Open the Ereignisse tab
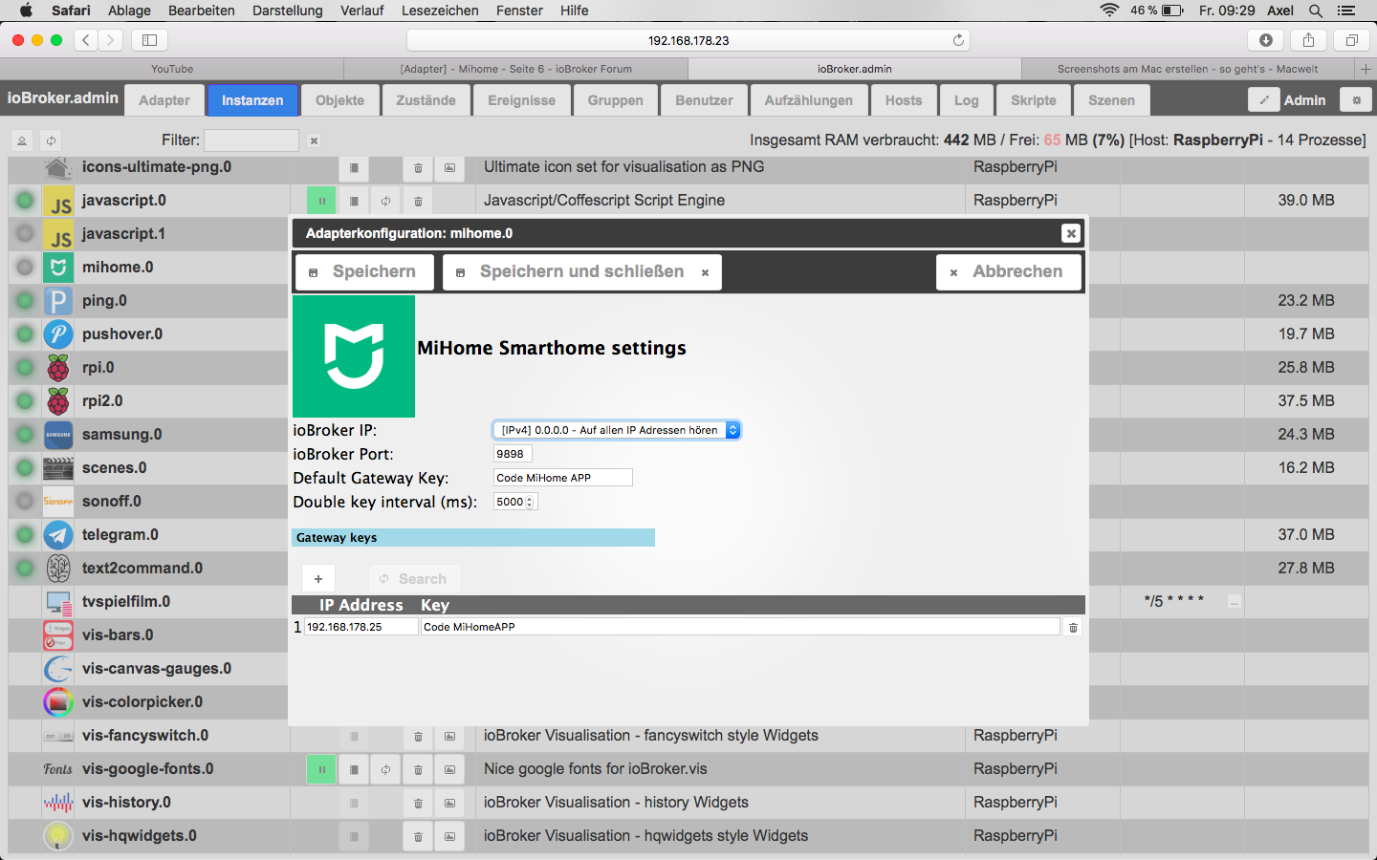Viewport: 1377px width, 860px height. click(522, 100)
